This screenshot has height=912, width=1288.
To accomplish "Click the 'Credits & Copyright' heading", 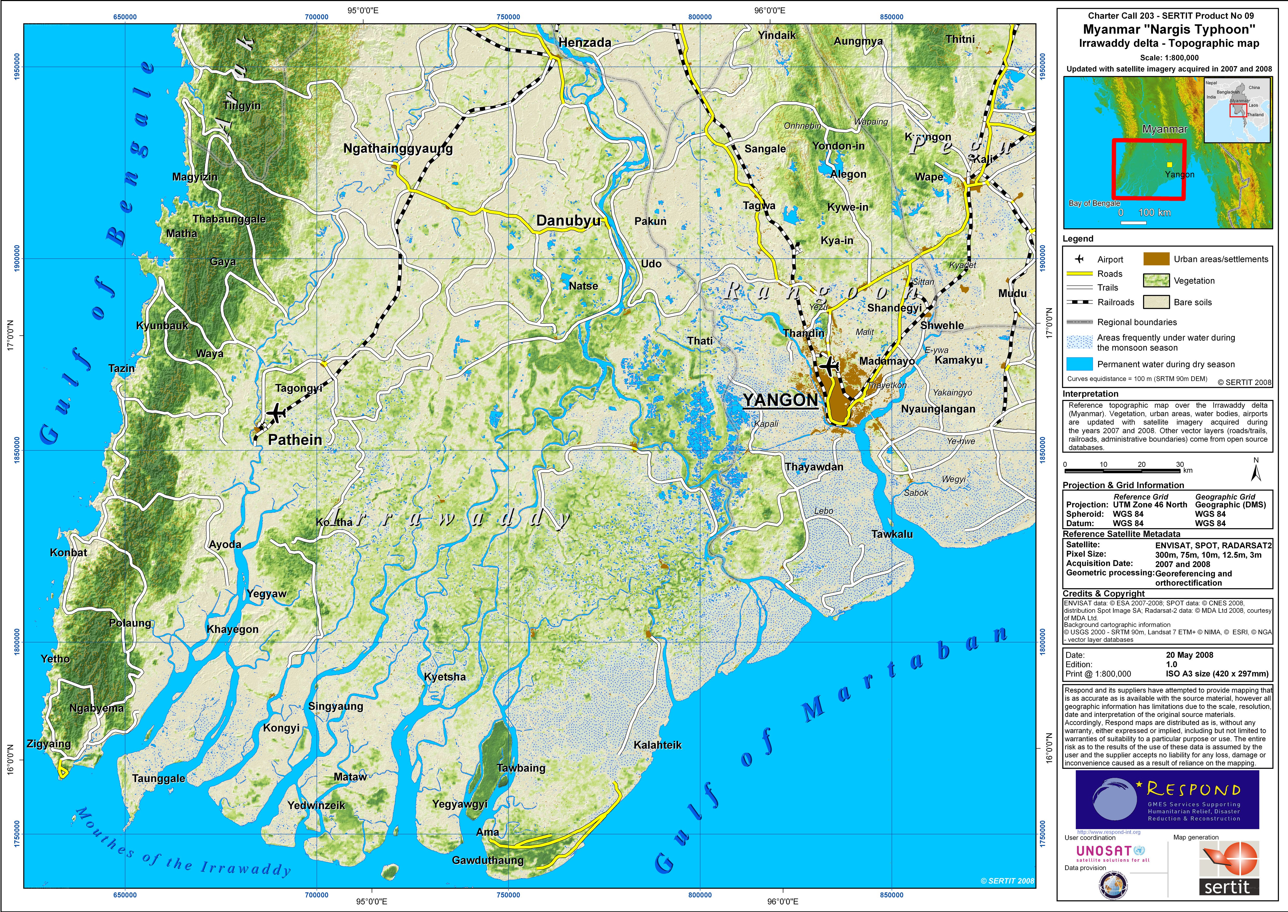I will tap(1103, 594).
